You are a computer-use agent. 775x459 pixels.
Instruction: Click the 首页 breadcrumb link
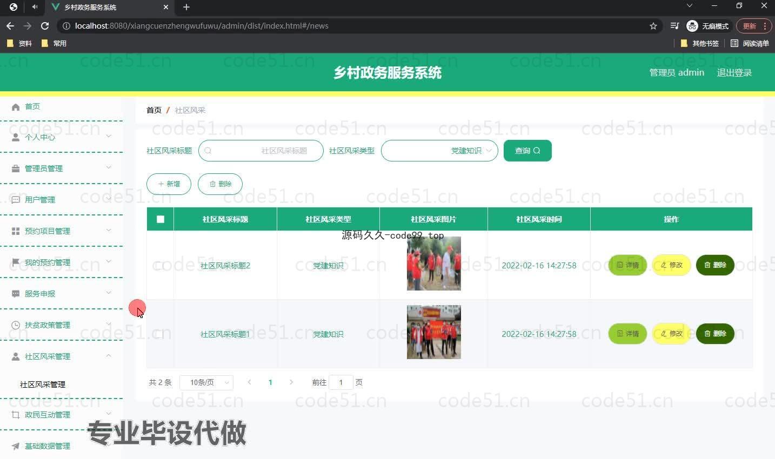pos(154,110)
